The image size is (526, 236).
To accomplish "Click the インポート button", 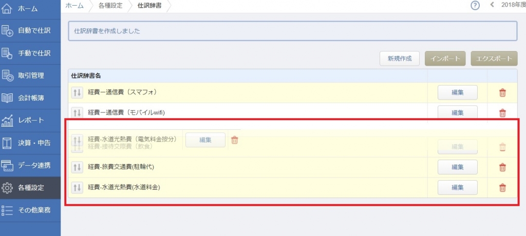I will click(x=445, y=58).
